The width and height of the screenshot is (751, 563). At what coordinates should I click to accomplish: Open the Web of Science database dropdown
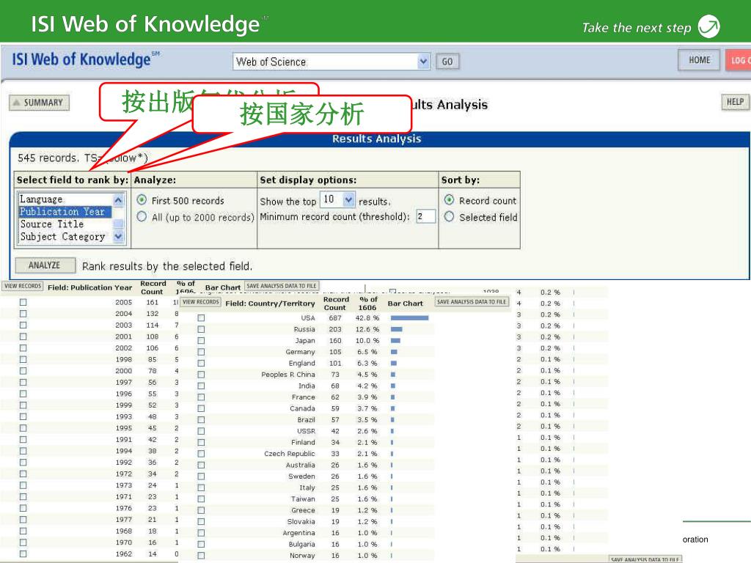click(423, 62)
